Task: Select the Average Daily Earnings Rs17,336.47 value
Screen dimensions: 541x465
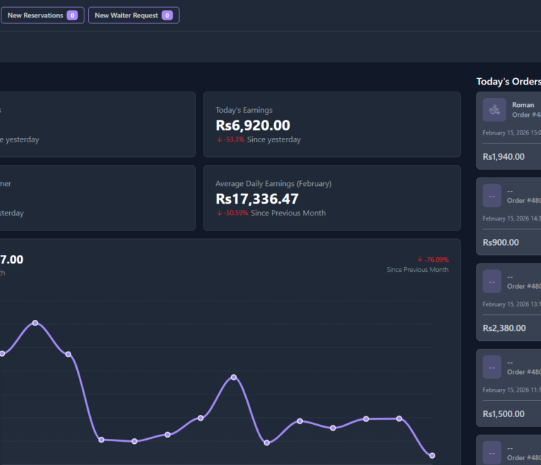Action: coord(256,199)
